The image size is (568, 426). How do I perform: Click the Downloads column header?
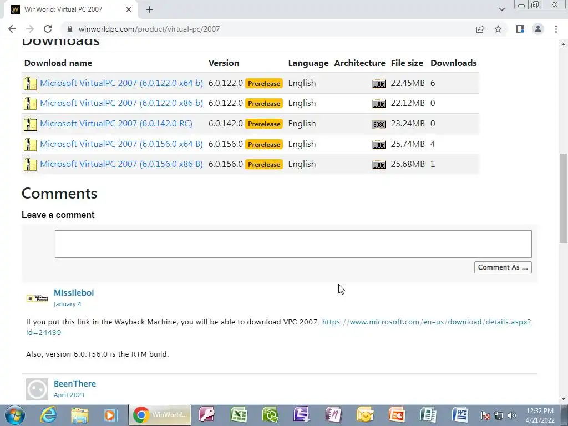click(454, 63)
